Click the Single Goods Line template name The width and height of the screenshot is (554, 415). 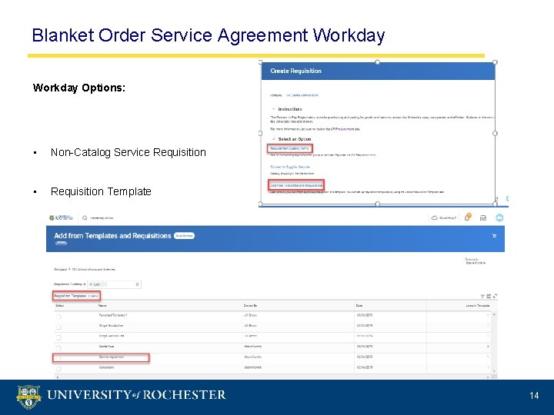click(111, 325)
